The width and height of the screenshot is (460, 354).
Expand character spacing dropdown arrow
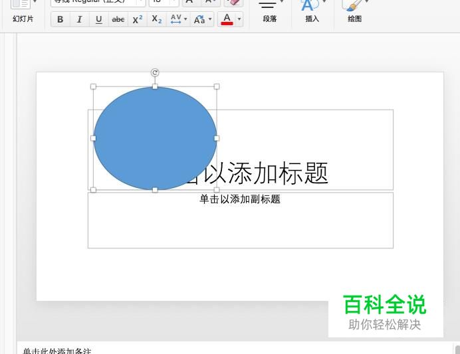[x=185, y=19]
